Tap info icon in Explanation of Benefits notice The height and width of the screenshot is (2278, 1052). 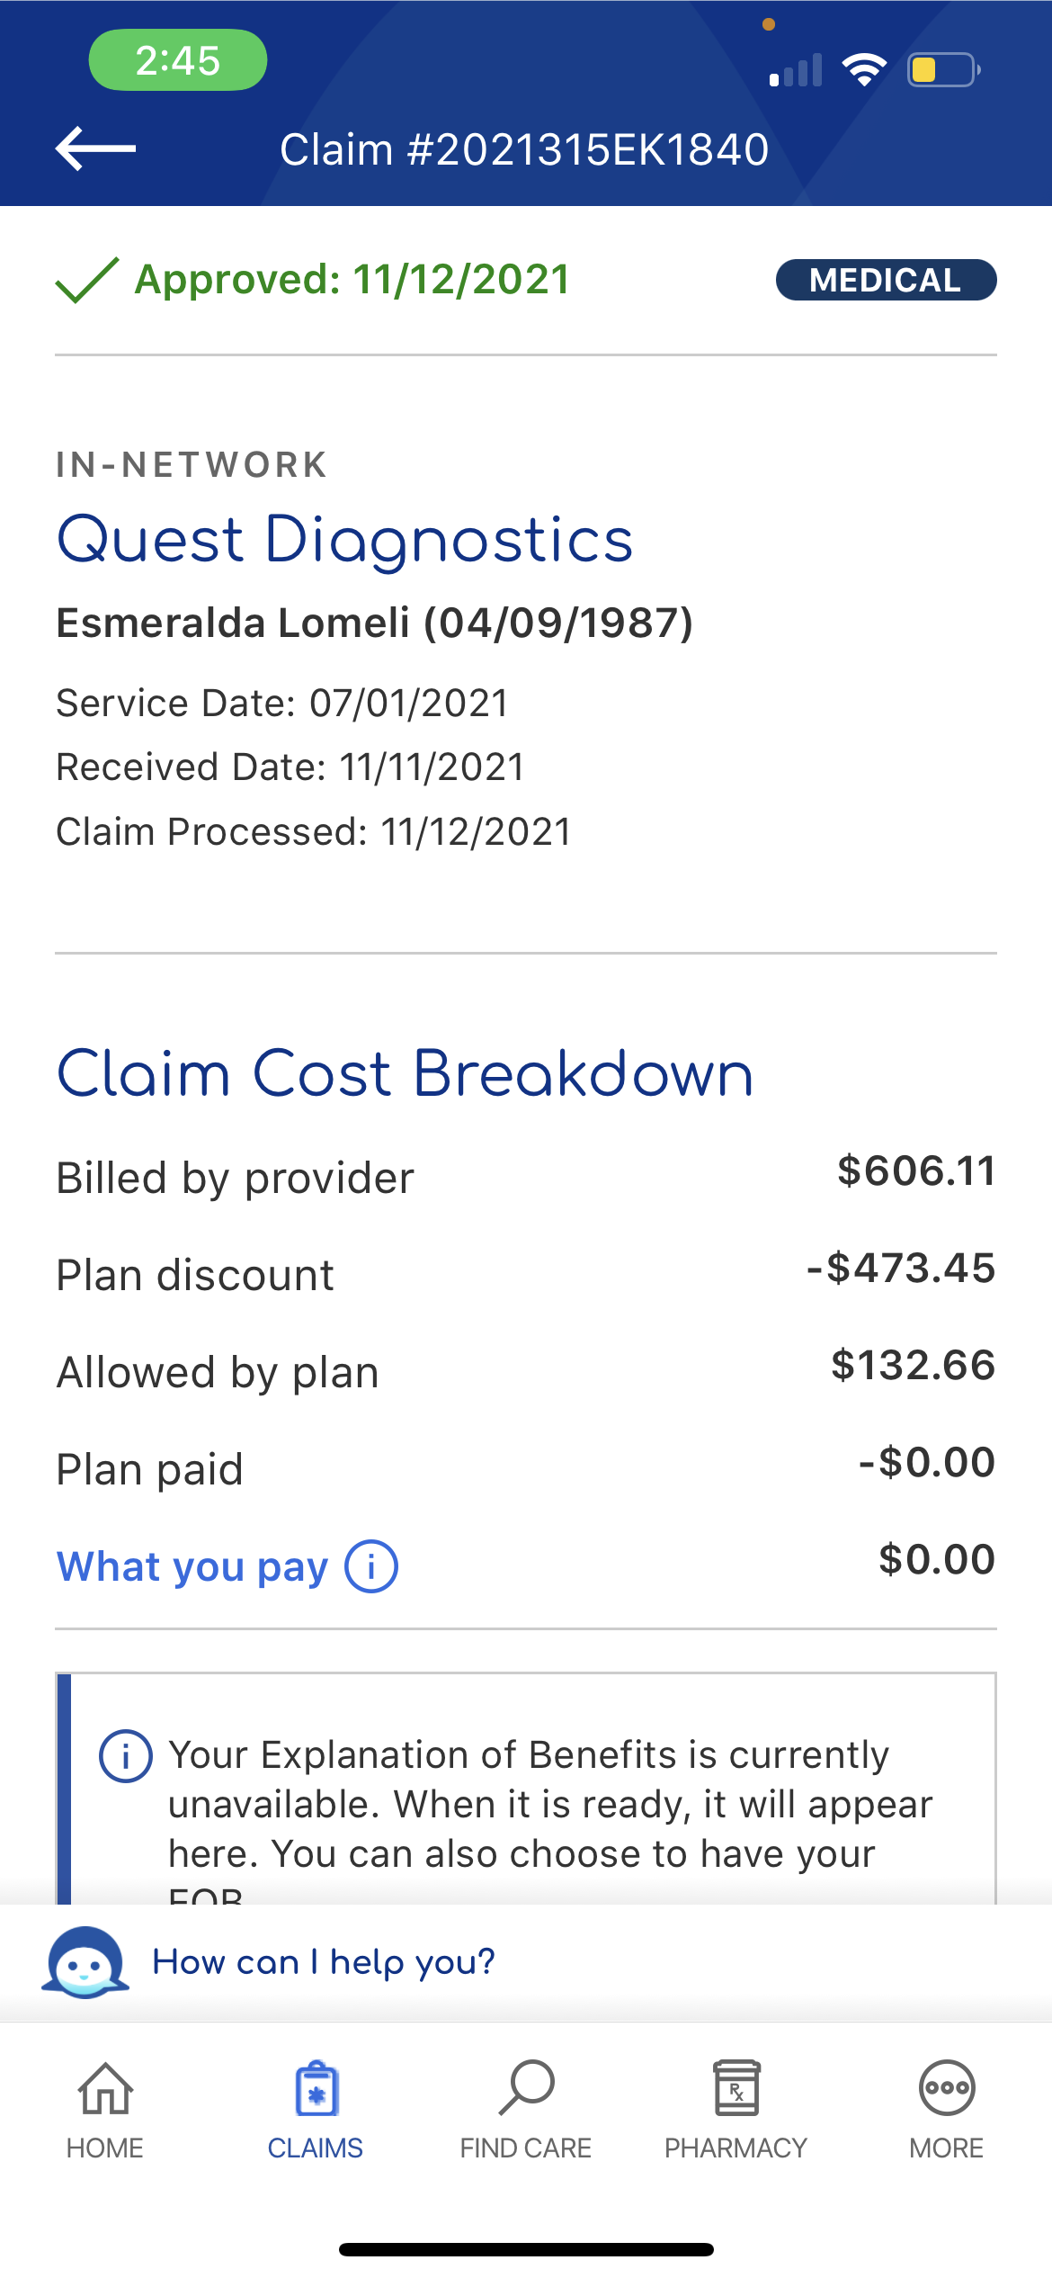pos(125,1755)
